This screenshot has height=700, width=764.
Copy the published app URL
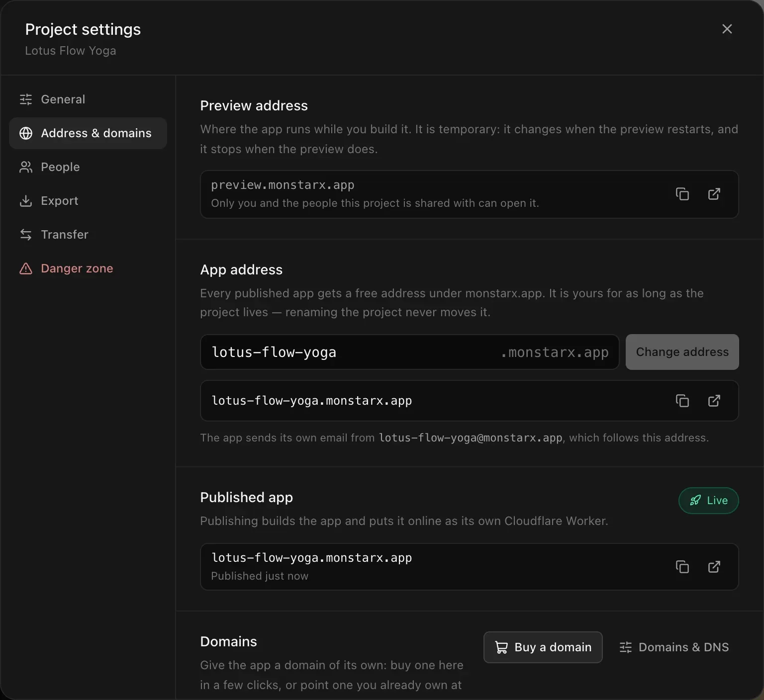pyautogui.click(x=682, y=567)
